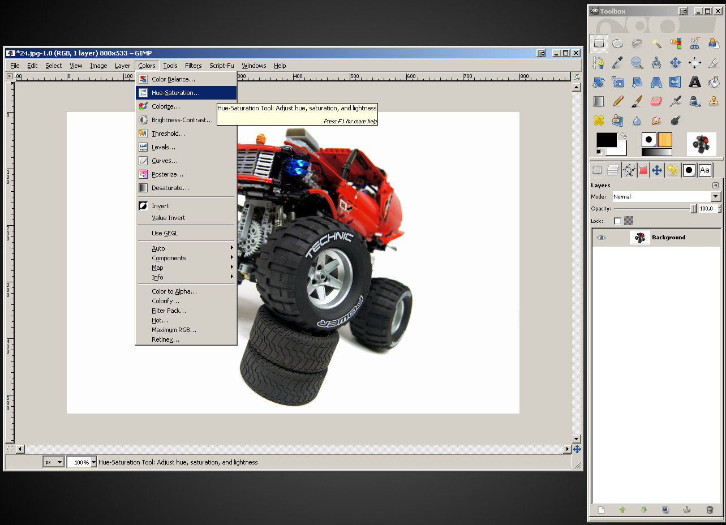The height and width of the screenshot is (525, 726).
Task: Select the Smudge finger tool
Action: tap(656, 120)
